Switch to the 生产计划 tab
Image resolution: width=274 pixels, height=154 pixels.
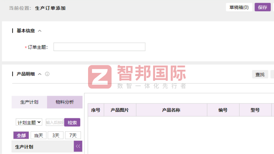click(x=29, y=102)
